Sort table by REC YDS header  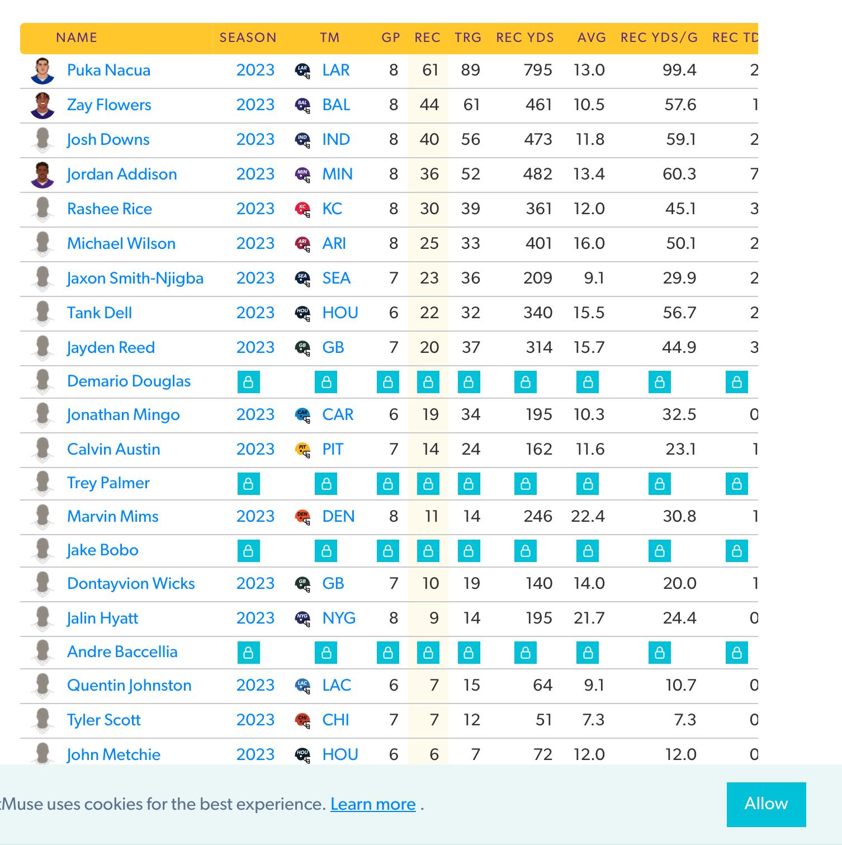[525, 38]
